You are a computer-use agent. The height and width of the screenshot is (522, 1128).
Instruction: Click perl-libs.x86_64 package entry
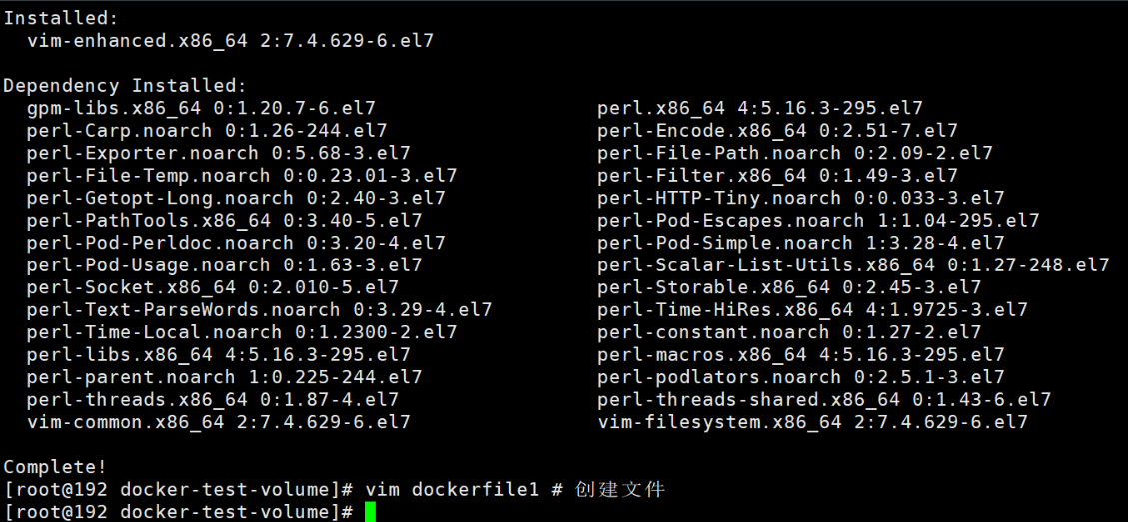coord(218,355)
